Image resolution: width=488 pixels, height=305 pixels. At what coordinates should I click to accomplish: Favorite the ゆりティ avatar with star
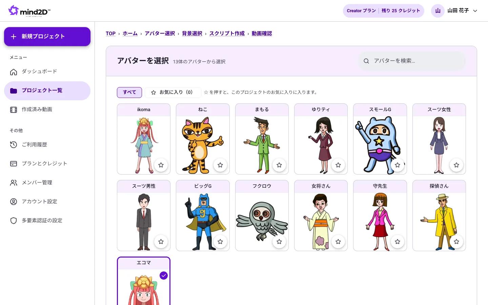tap(338, 165)
